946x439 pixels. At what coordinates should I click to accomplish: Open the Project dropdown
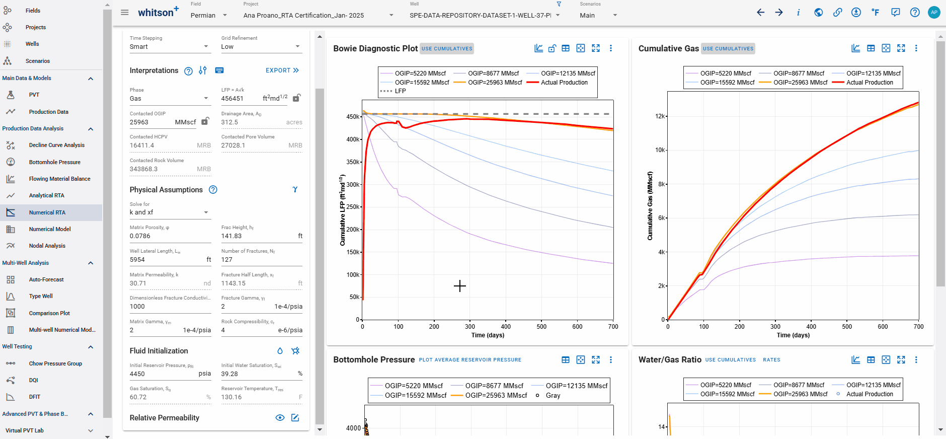(319, 15)
